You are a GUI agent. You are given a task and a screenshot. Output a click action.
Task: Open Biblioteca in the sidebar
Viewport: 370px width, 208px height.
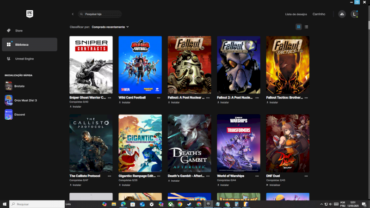[x=22, y=45]
